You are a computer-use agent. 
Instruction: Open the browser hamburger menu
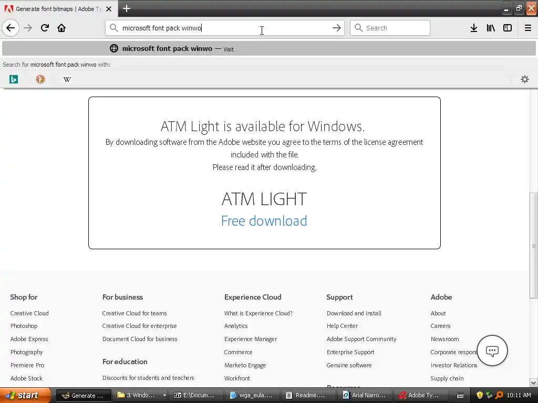click(528, 28)
